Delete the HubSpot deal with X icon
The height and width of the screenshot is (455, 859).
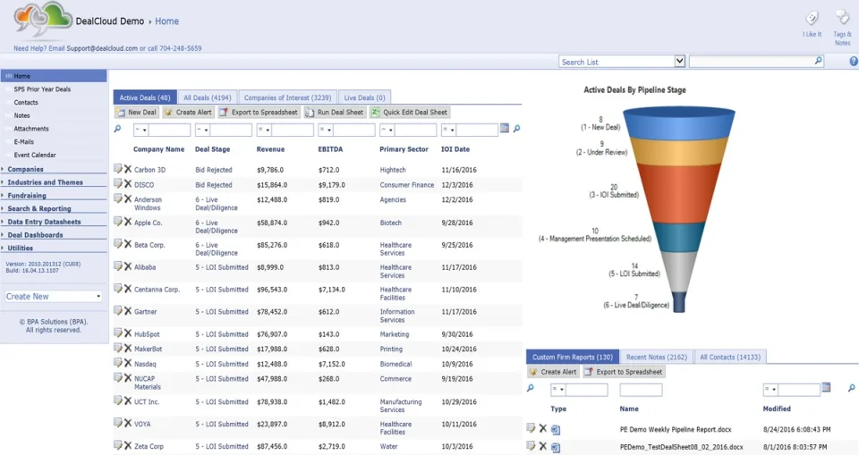pos(128,333)
